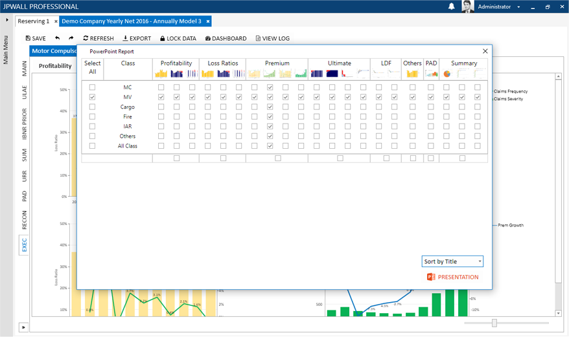Open the Administrator account dropdown arrow
This screenshot has width=569, height=337.
518,7
